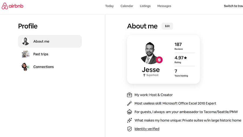This screenshot has width=243, height=137.
Task: Click the About me heading
Action: click(142, 26)
